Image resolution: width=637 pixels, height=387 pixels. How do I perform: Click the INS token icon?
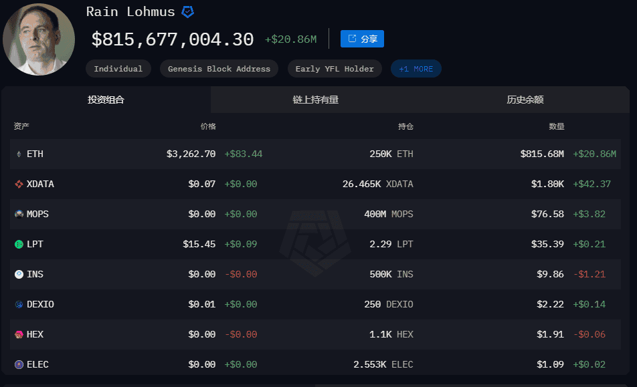click(x=19, y=274)
